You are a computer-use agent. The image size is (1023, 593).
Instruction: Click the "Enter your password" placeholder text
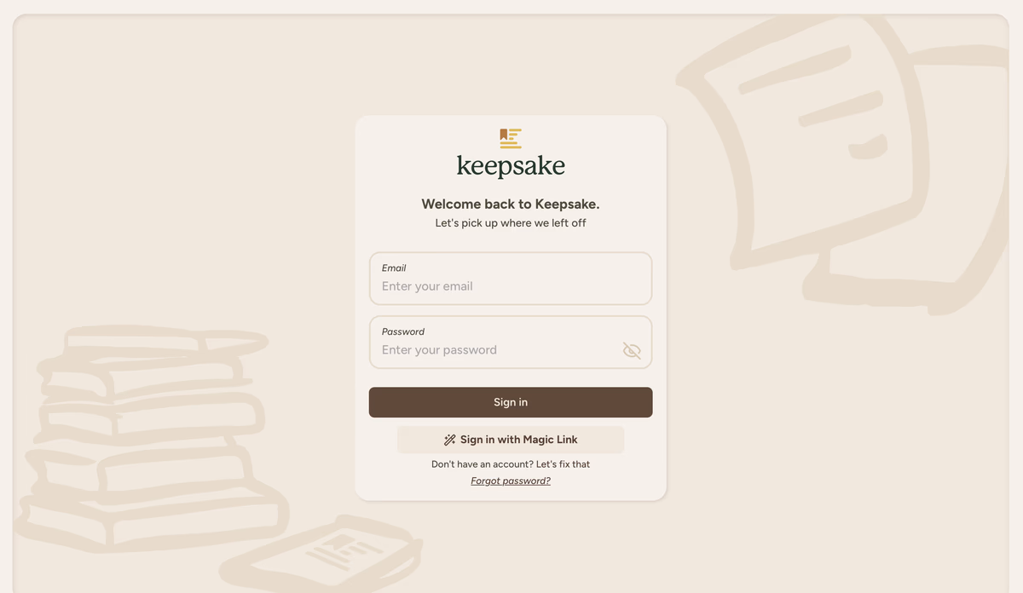(439, 350)
